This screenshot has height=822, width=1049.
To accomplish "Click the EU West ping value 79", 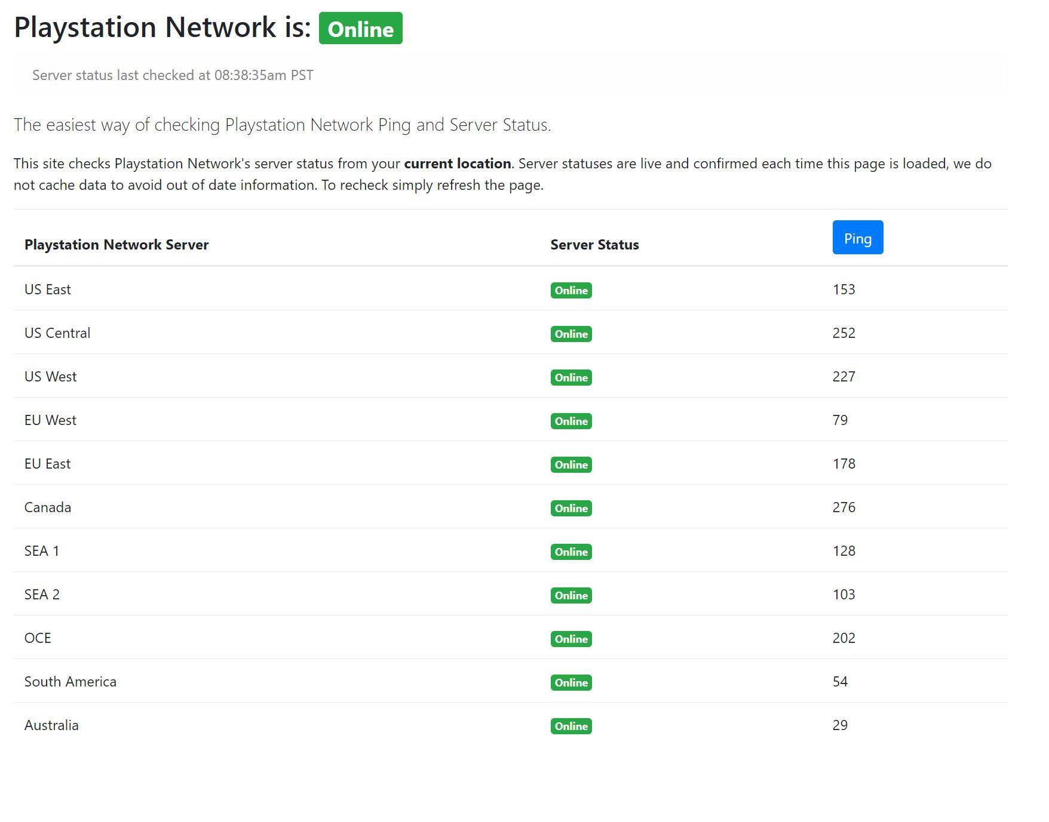I will pos(840,420).
